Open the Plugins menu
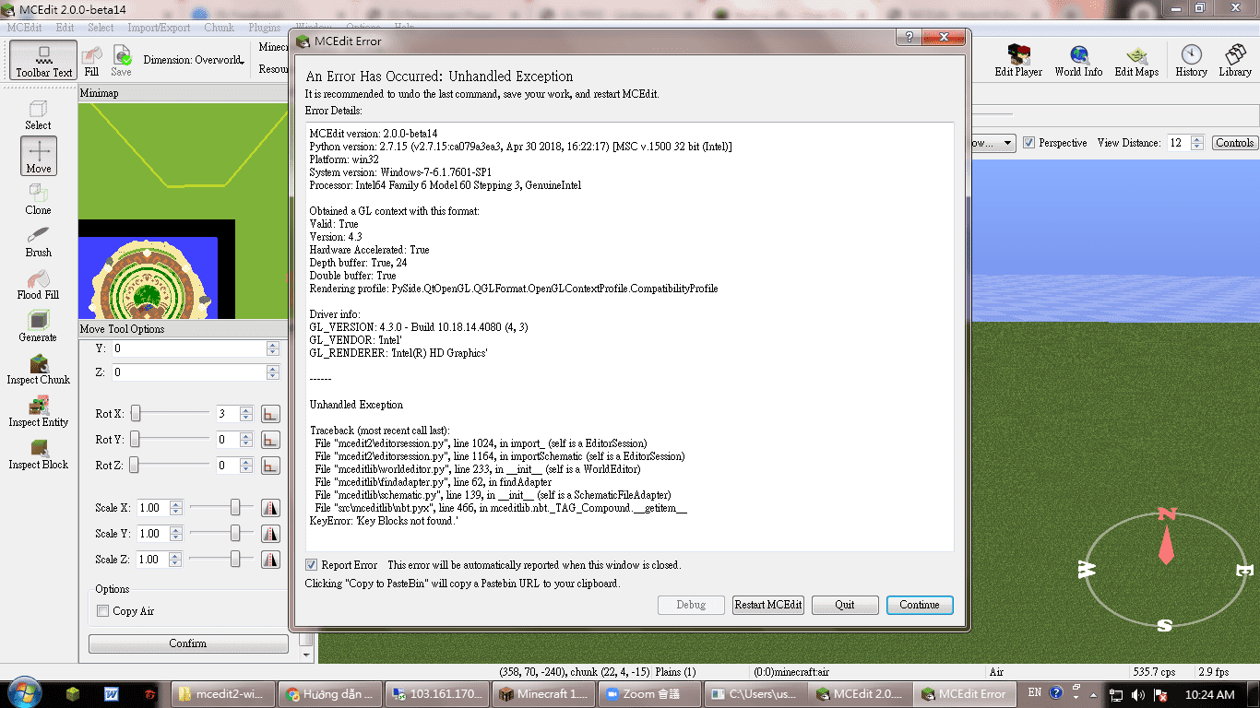This screenshot has height=708, width=1260. pos(264,28)
